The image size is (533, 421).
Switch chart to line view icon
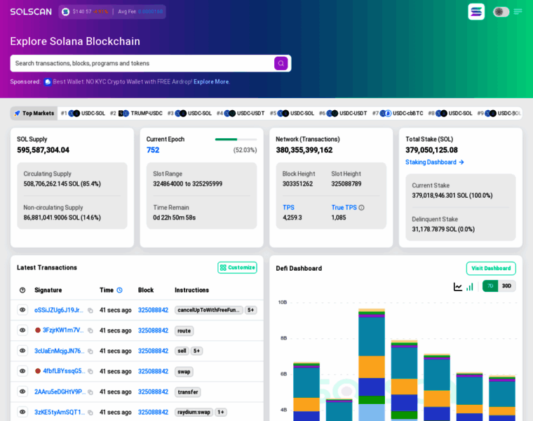click(458, 287)
